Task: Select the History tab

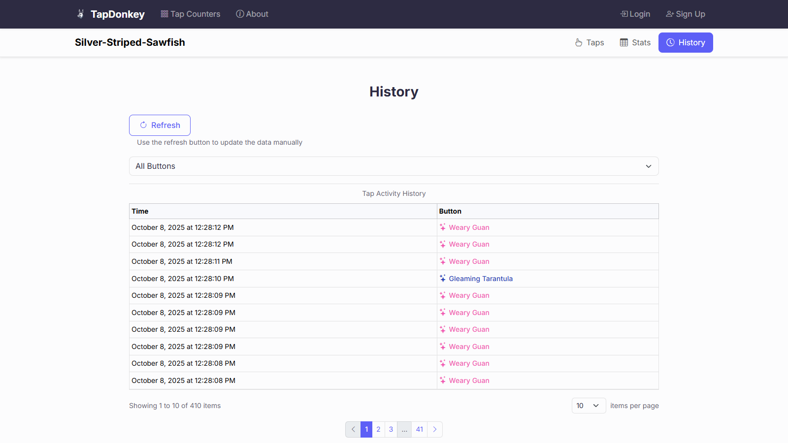Action: point(686,42)
